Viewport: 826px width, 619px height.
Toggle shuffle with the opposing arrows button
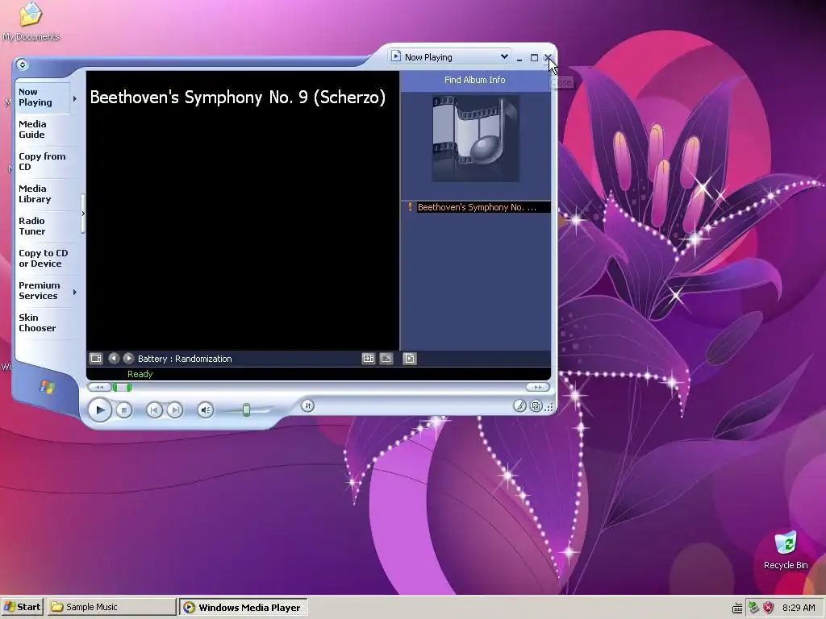point(307,405)
